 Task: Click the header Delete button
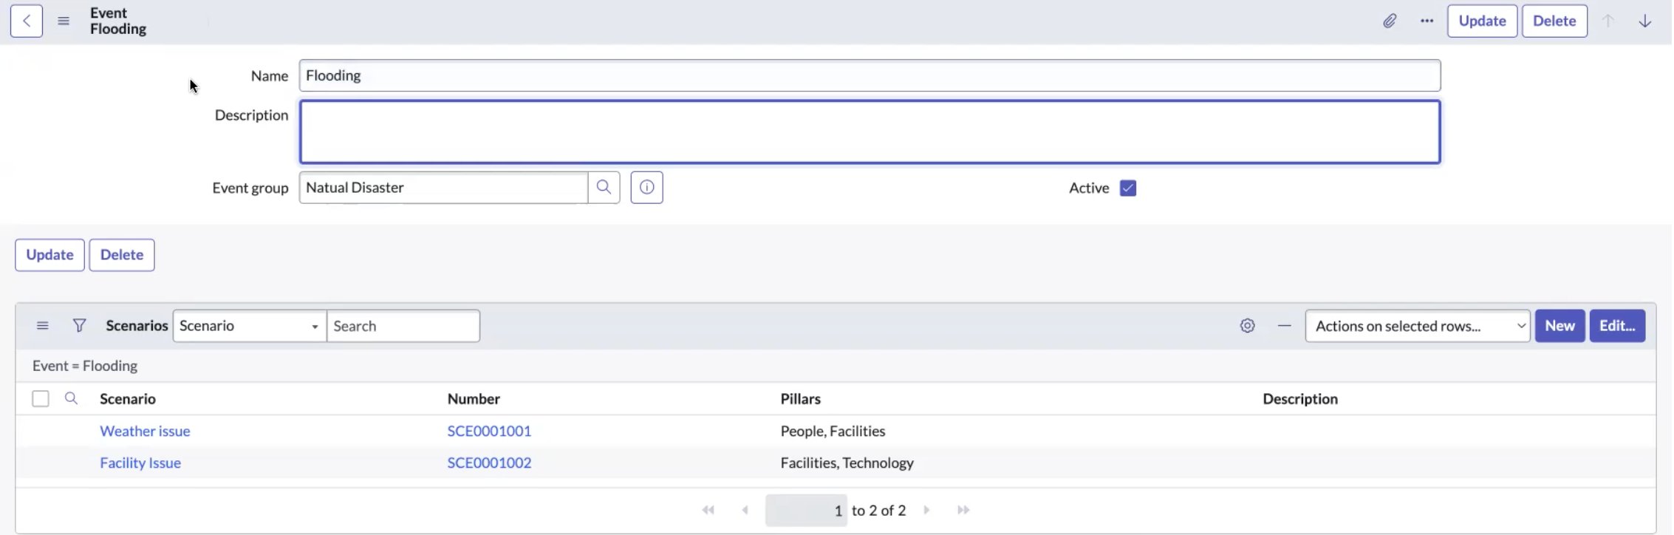point(1554,21)
